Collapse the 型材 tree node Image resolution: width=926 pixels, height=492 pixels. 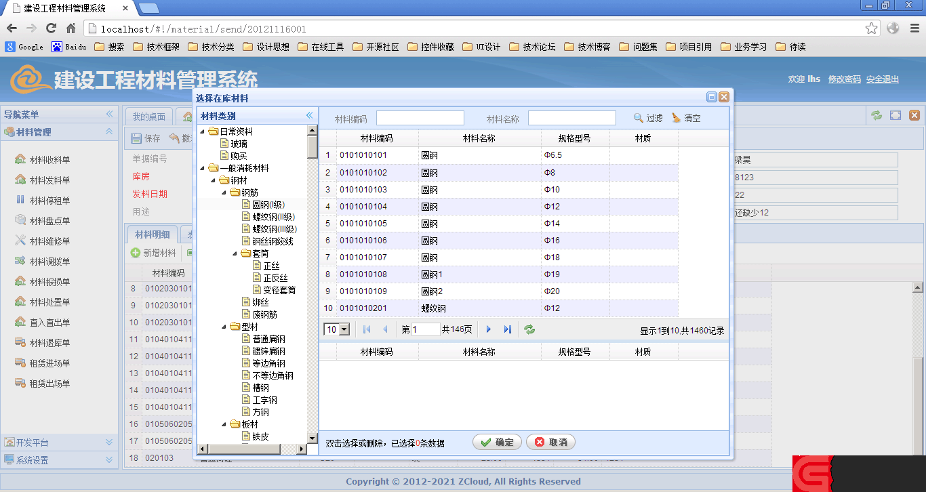224,327
